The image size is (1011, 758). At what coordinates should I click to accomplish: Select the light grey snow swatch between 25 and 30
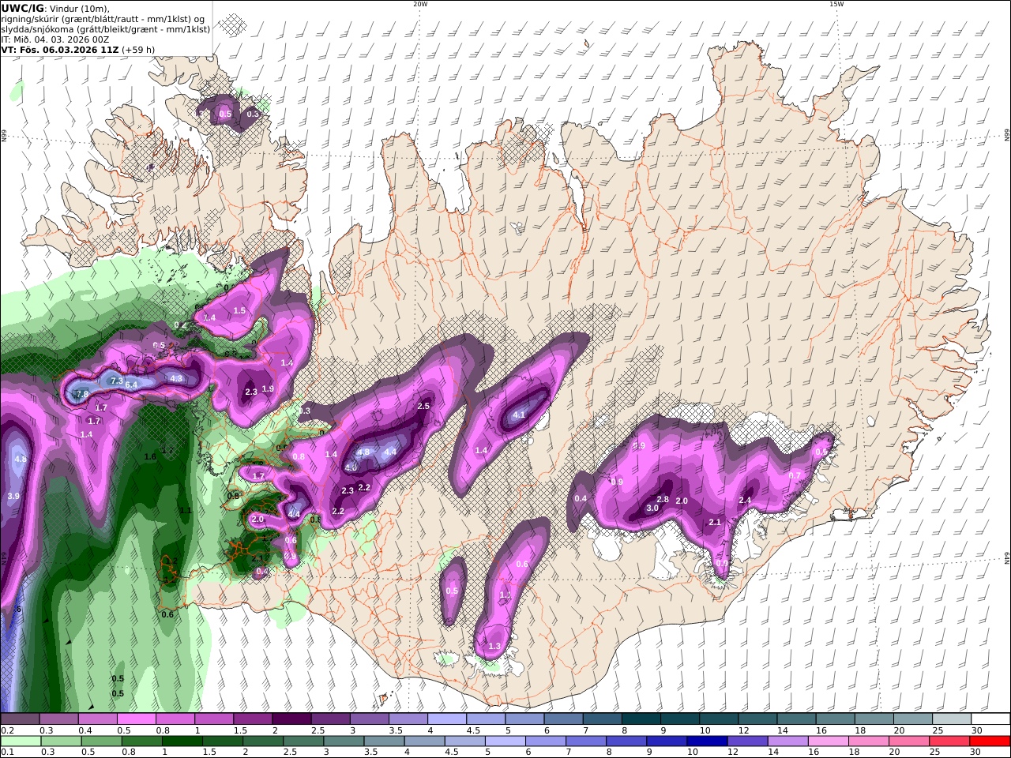[x=952, y=719]
